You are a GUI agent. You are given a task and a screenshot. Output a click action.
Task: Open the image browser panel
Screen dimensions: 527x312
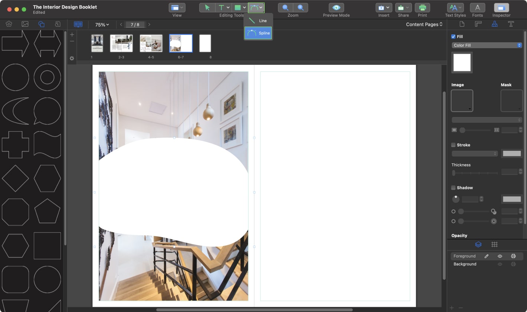click(x=24, y=24)
